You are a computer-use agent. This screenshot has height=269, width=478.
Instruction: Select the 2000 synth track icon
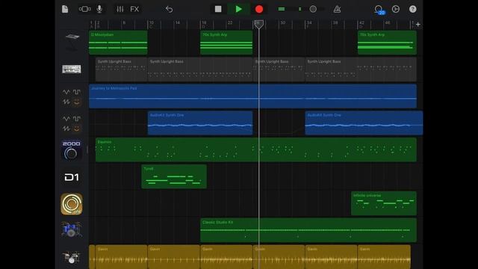click(x=72, y=150)
